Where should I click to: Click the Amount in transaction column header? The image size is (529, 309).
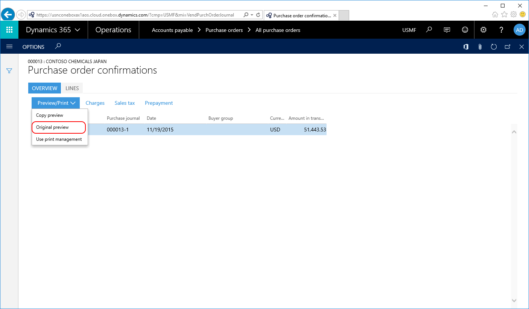[306, 118]
